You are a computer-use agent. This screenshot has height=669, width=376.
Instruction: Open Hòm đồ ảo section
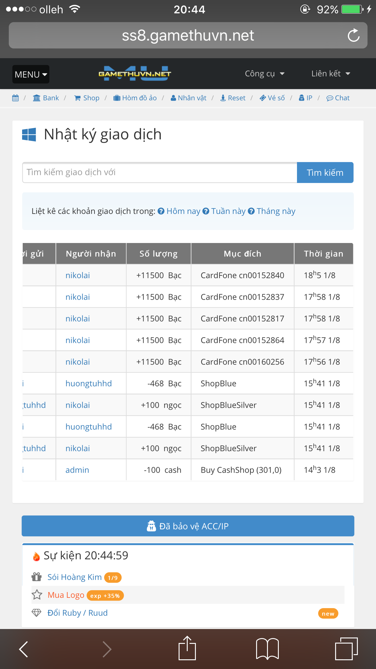point(135,98)
